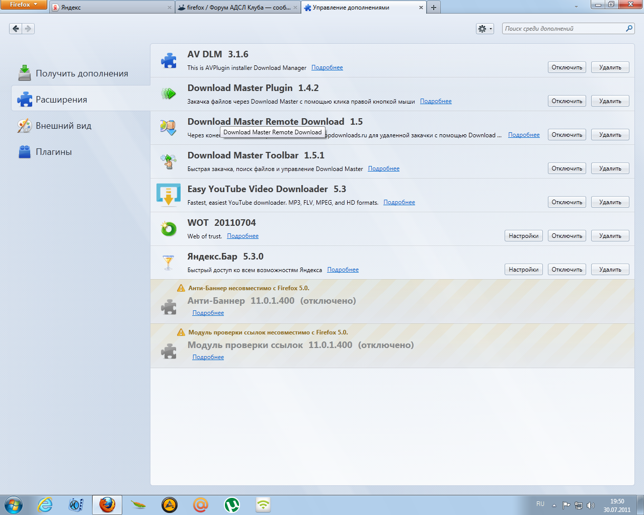Click the Easy YouTube Video Downloader icon

[169, 195]
